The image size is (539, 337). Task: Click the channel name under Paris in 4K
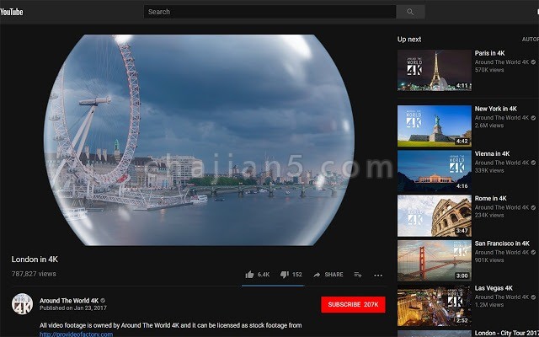tap(502, 62)
